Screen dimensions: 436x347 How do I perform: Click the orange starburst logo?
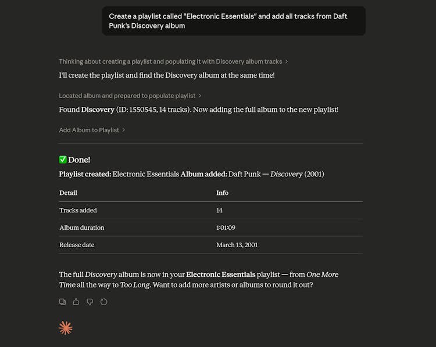(66, 328)
